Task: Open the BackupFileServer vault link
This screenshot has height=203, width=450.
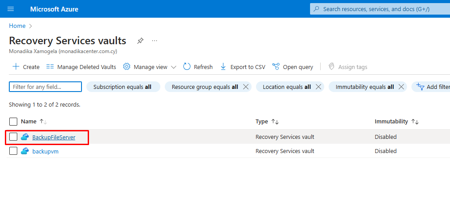Action: tap(54, 137)
